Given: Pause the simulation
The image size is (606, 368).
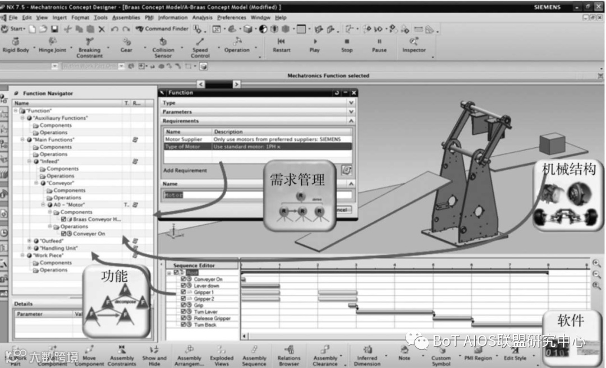Looking at the screenshot, I should pos(379,45).
